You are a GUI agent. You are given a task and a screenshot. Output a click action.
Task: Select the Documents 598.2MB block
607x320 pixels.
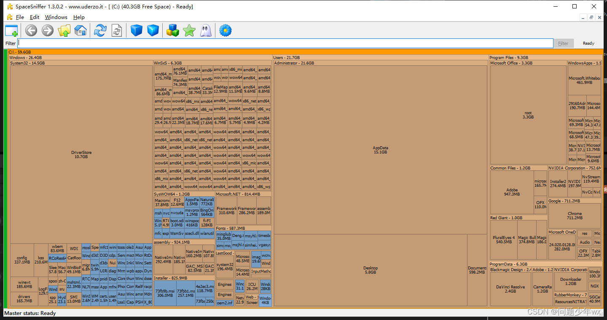coord(477,270)
